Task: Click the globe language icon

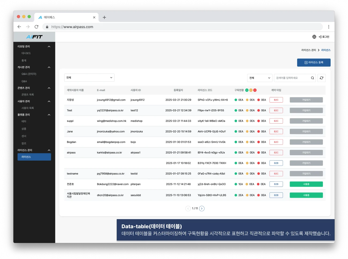Action: pos(314,37)
